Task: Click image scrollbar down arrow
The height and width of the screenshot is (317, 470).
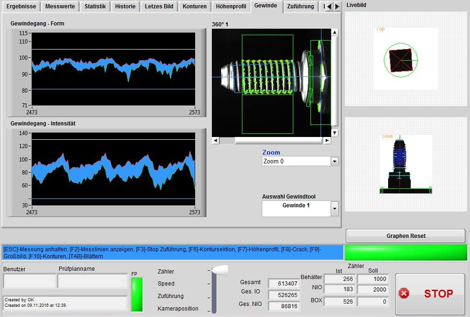Action: (x=335, y=133)
